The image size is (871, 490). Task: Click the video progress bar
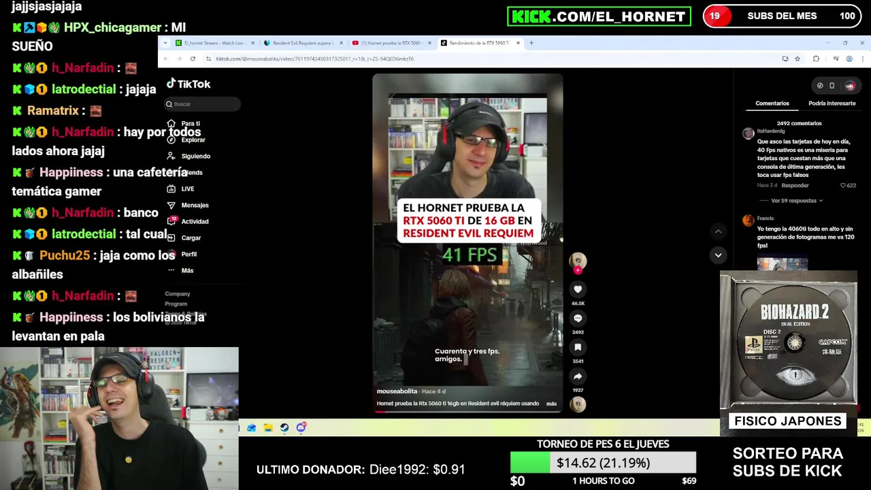(467, 412)
